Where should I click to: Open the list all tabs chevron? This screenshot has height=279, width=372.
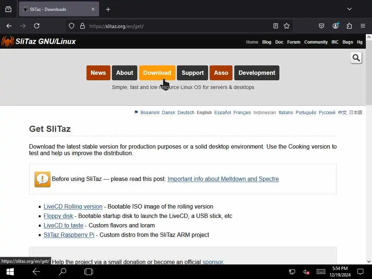pyautogui.click(x=349, y=9)
